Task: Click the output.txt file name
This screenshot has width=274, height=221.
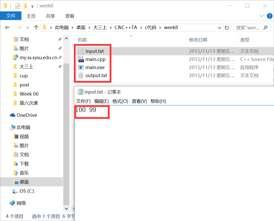Action: [96, 76]
